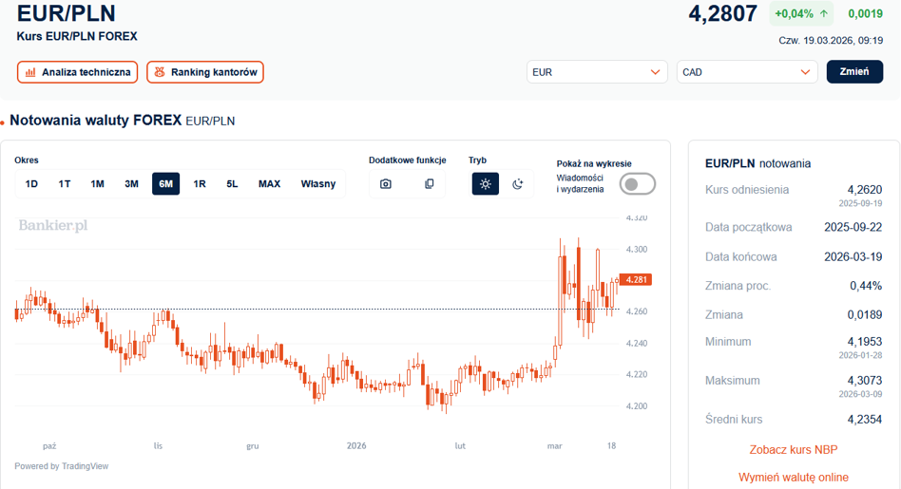901x489 pixels.
Task: Click the 4.300 price axis label
Action: (637, 249)
